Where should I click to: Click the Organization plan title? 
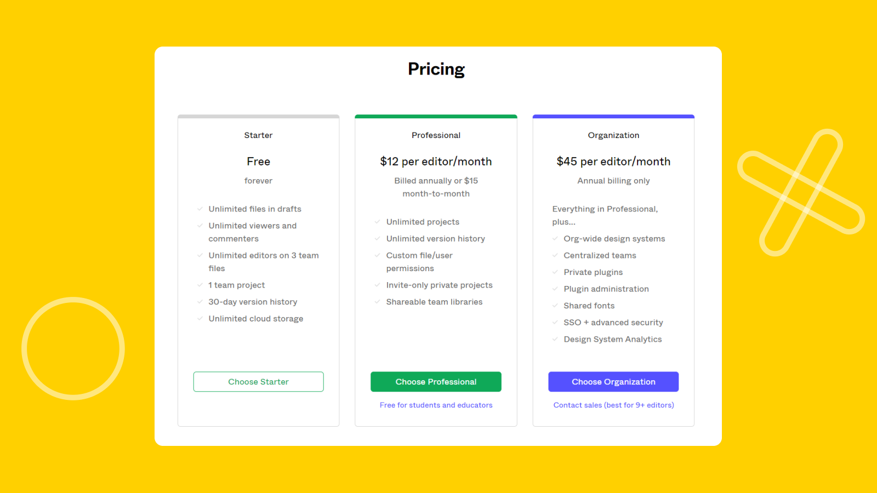(613, 135)
